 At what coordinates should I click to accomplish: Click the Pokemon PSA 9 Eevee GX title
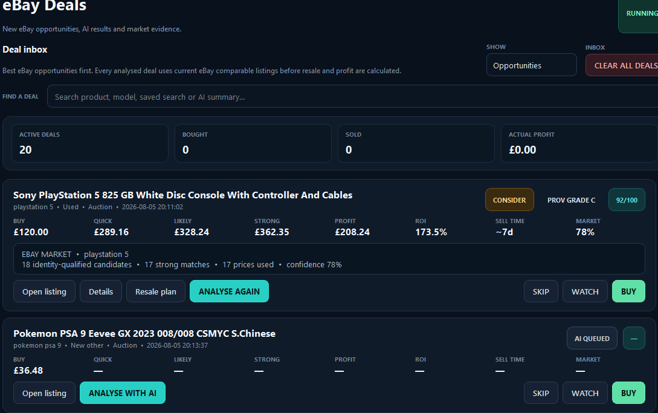[144, 334]
